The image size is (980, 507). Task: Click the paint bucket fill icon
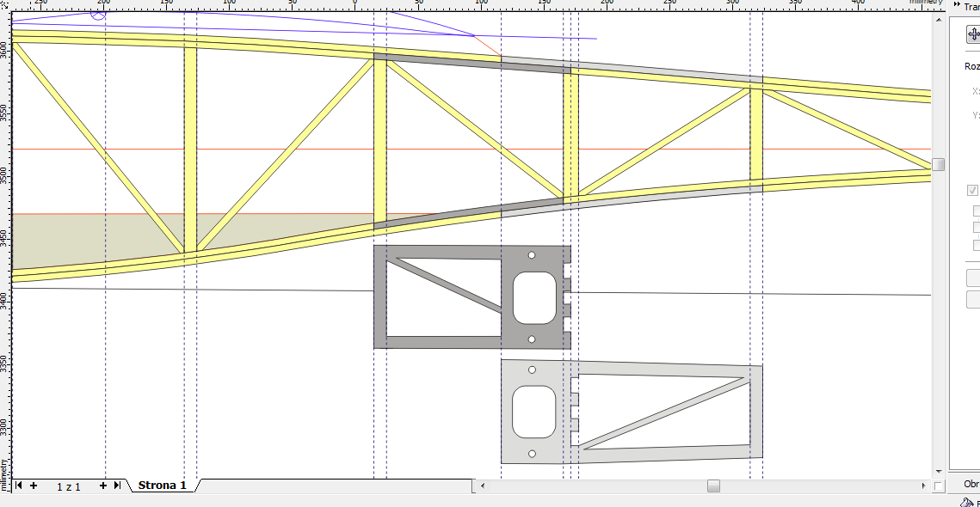coord(968,503)
